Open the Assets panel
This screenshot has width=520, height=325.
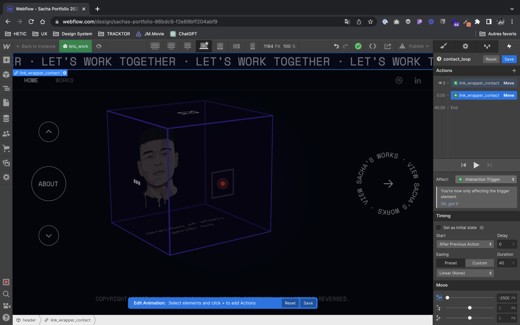coord(6,163)
